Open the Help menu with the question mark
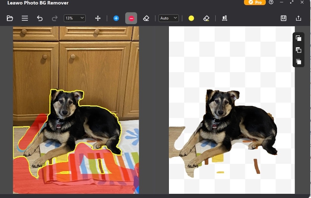This screenshot has width=311, height=198. click(271, 2)
